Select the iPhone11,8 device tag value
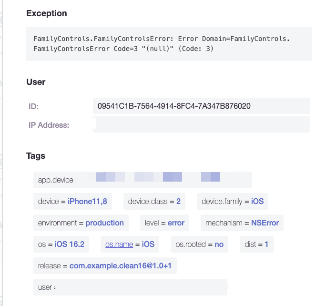 (x=87, y=202)
